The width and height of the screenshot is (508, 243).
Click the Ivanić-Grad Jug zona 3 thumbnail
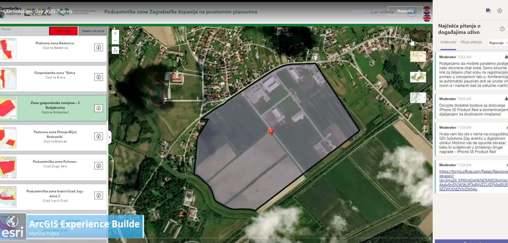(8, 197)
